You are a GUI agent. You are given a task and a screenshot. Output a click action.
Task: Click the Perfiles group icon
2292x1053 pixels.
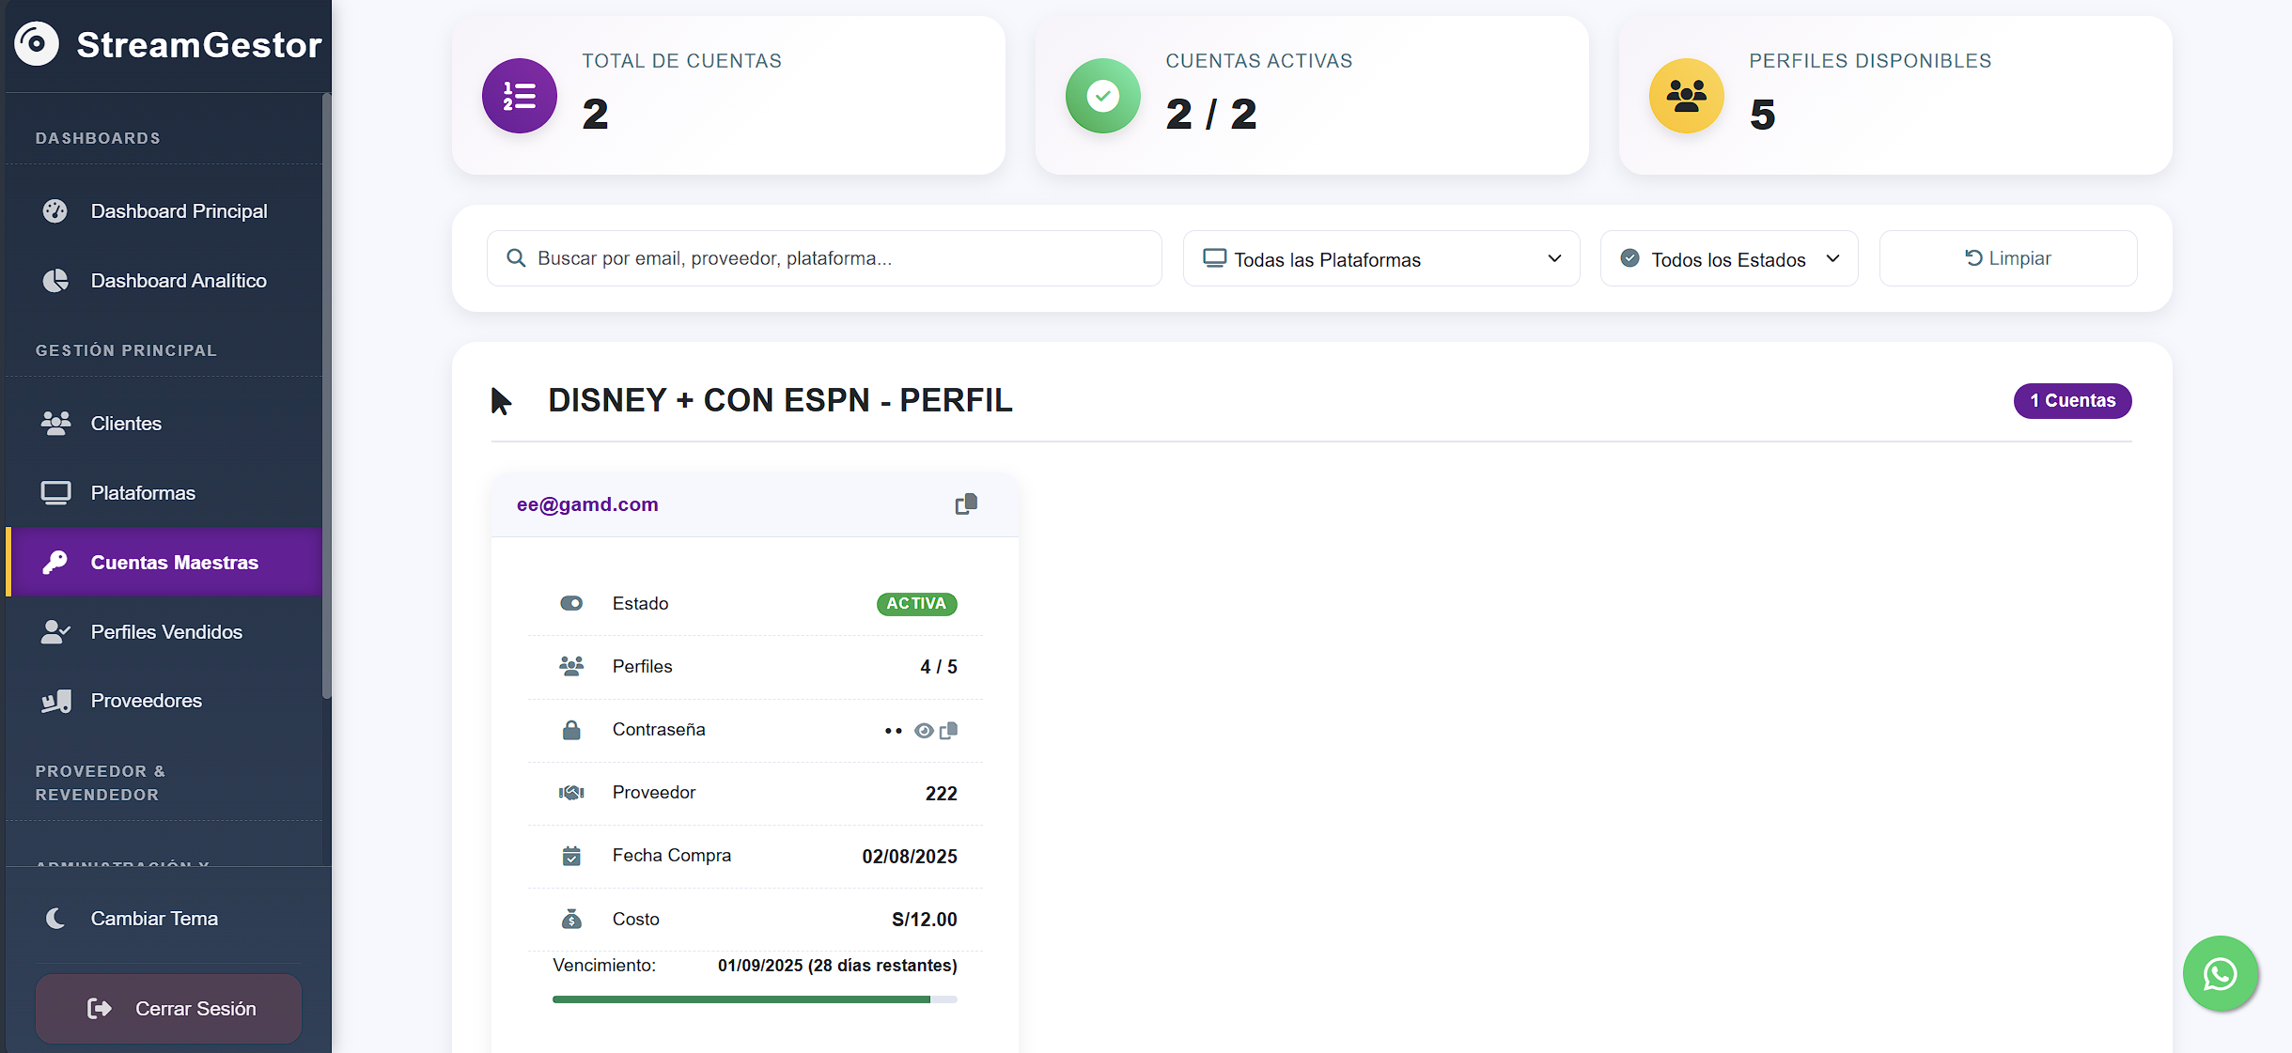pyautogui.click(x=571, y=666)
